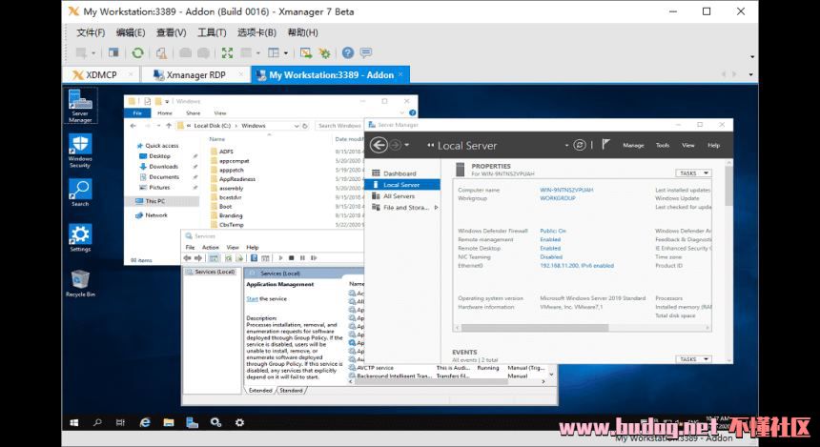
Task: Click the Server Manager refresh icon
Action: [x=579, y=145]
